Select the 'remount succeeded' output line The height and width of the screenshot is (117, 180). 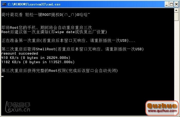point(20,53)
